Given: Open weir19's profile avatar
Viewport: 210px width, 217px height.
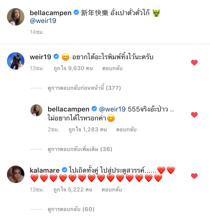Looking at the screenshot, I should point(16,61).
